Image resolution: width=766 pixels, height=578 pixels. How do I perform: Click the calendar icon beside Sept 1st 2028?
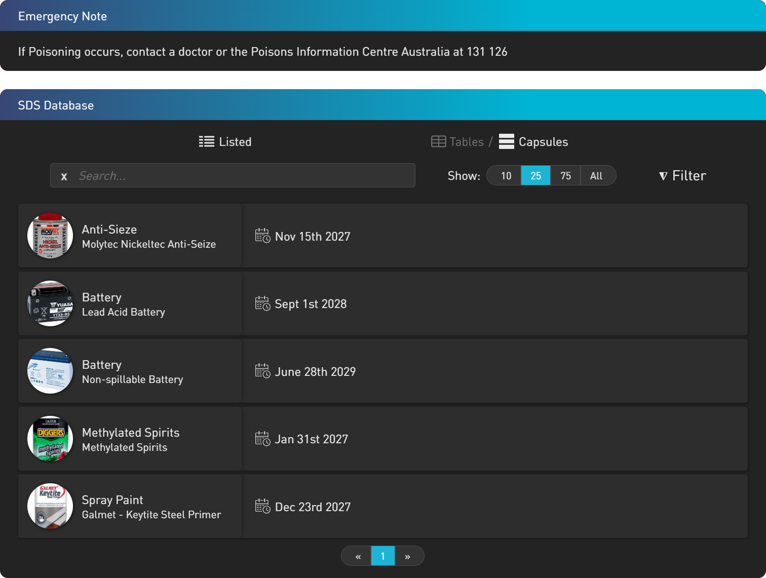(x=262, y=303)
